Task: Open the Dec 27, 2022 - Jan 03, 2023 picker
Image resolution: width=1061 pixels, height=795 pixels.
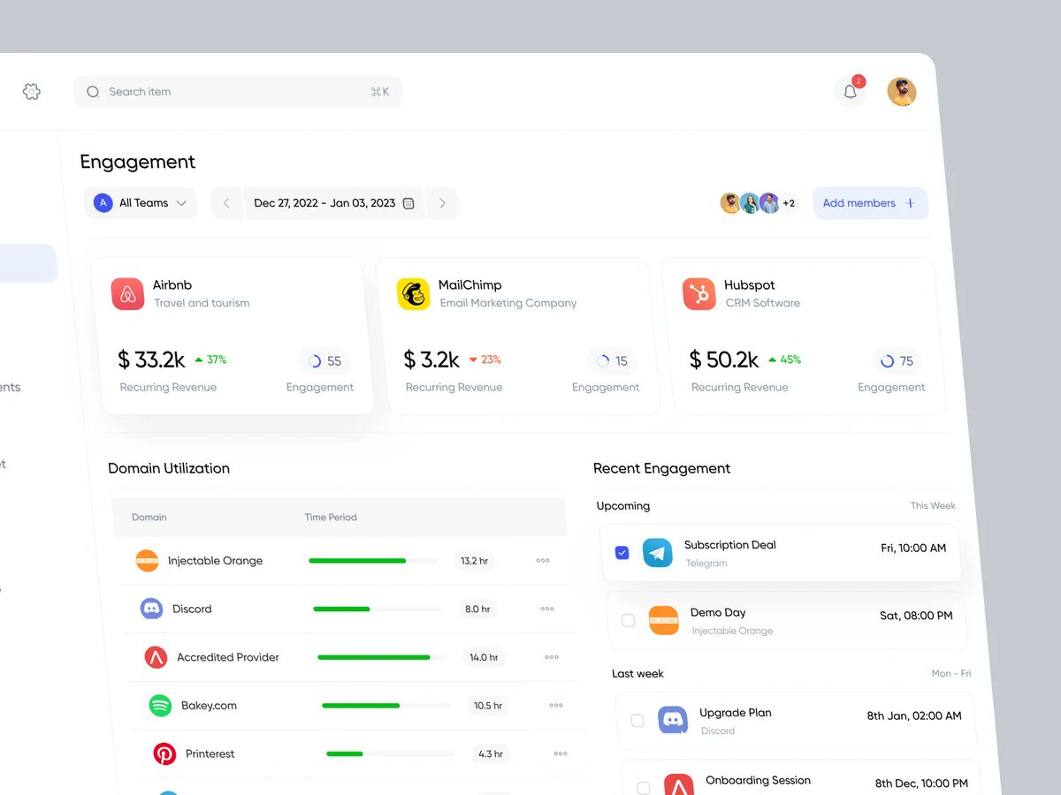Action: [x=334, y=203]
